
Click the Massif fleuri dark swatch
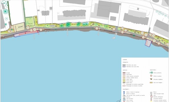pyautogui.click(x=124, y=82)
